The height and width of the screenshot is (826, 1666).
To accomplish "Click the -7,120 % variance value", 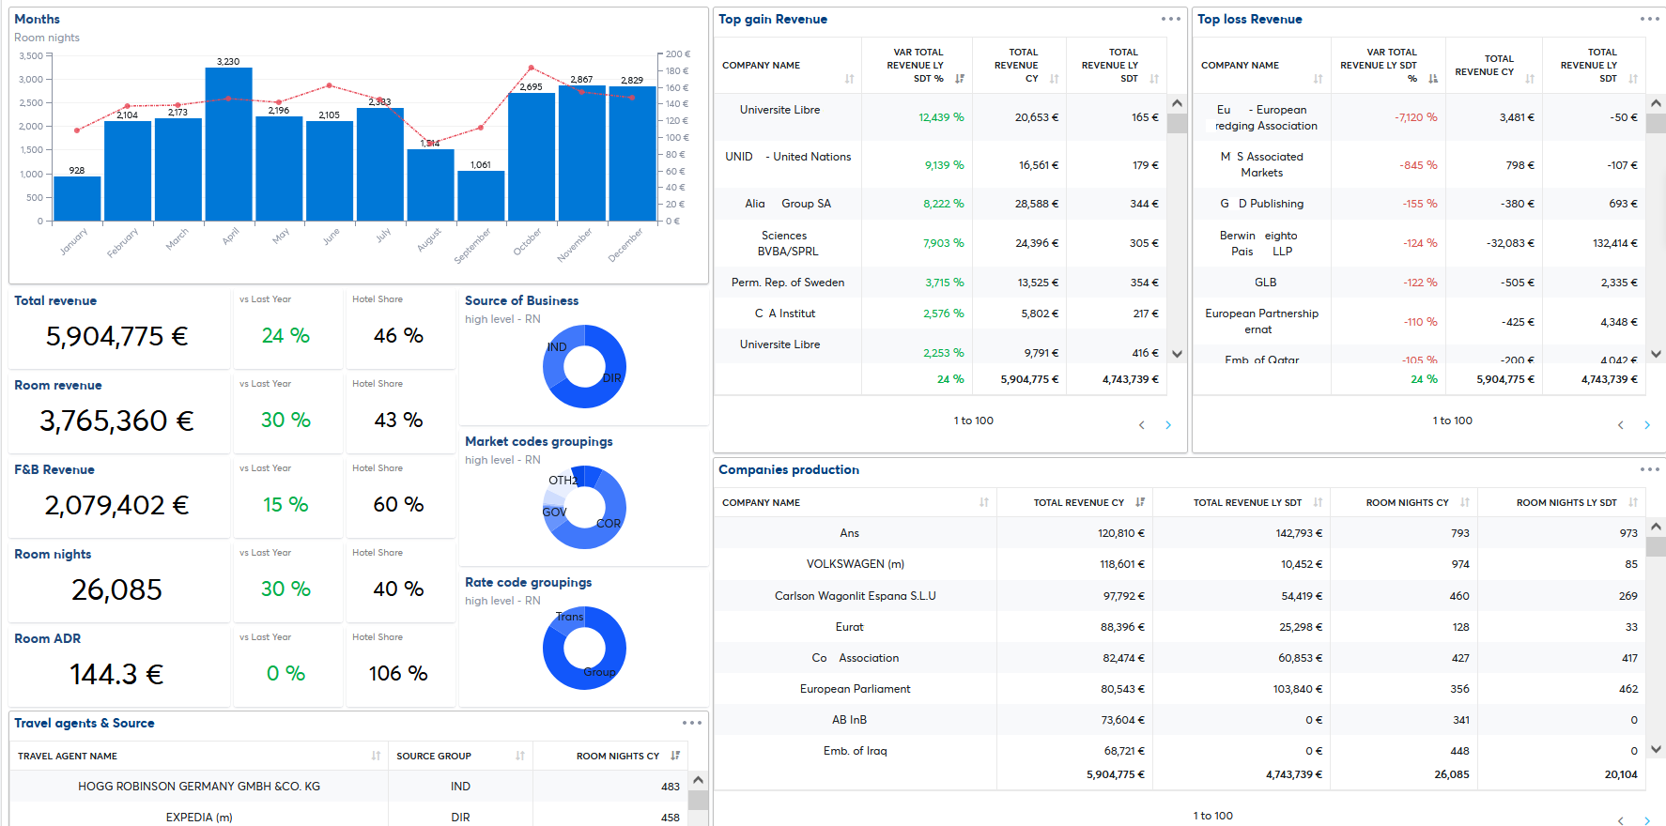I will (1416, 117).
